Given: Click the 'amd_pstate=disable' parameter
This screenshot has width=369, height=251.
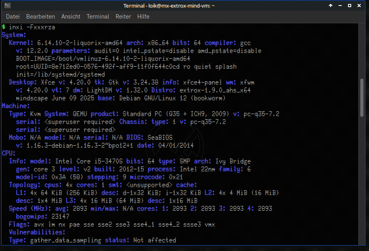Looking at the screenshot, I should [229, 51].
